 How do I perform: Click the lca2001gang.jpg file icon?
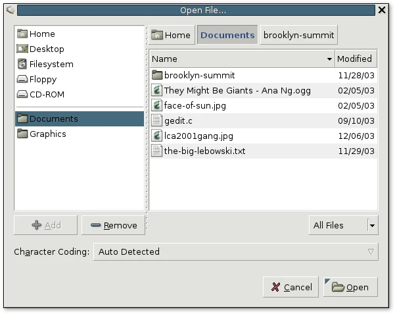(x=156, y=136)
